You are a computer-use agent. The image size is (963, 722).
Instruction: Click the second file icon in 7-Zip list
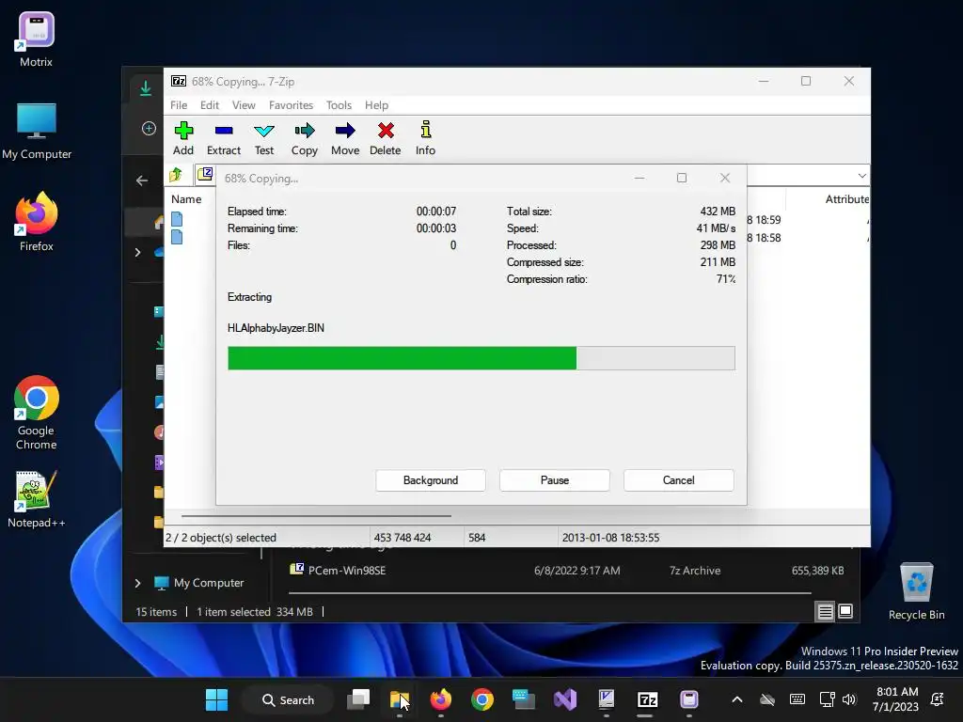177,237
